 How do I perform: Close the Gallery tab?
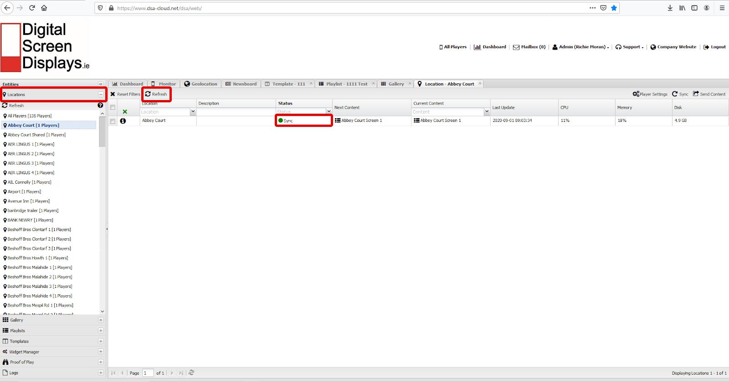[410, 83]
